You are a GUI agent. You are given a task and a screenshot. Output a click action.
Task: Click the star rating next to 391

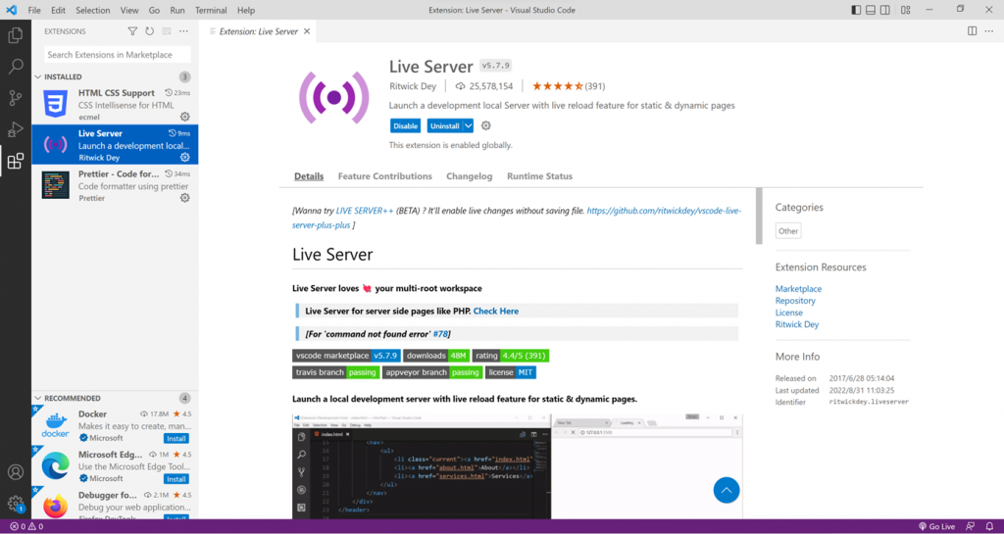point(558,86)
